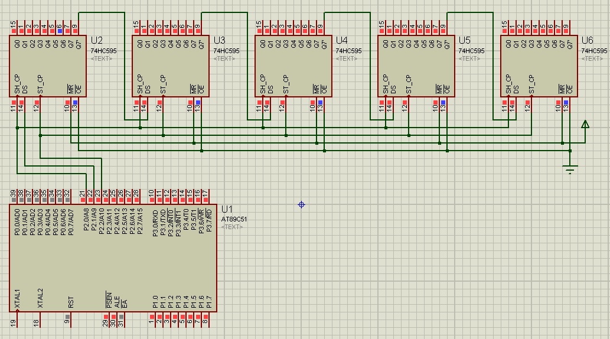Click the <TEXT> placeholder under U2
This screenshot has height=339, width=610.
[102, 58]
